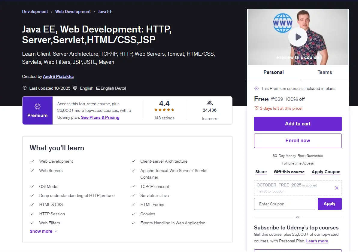358x252 pixels.
Task: Click the Show more chevron arrow
Action: (x=56, y=231)
